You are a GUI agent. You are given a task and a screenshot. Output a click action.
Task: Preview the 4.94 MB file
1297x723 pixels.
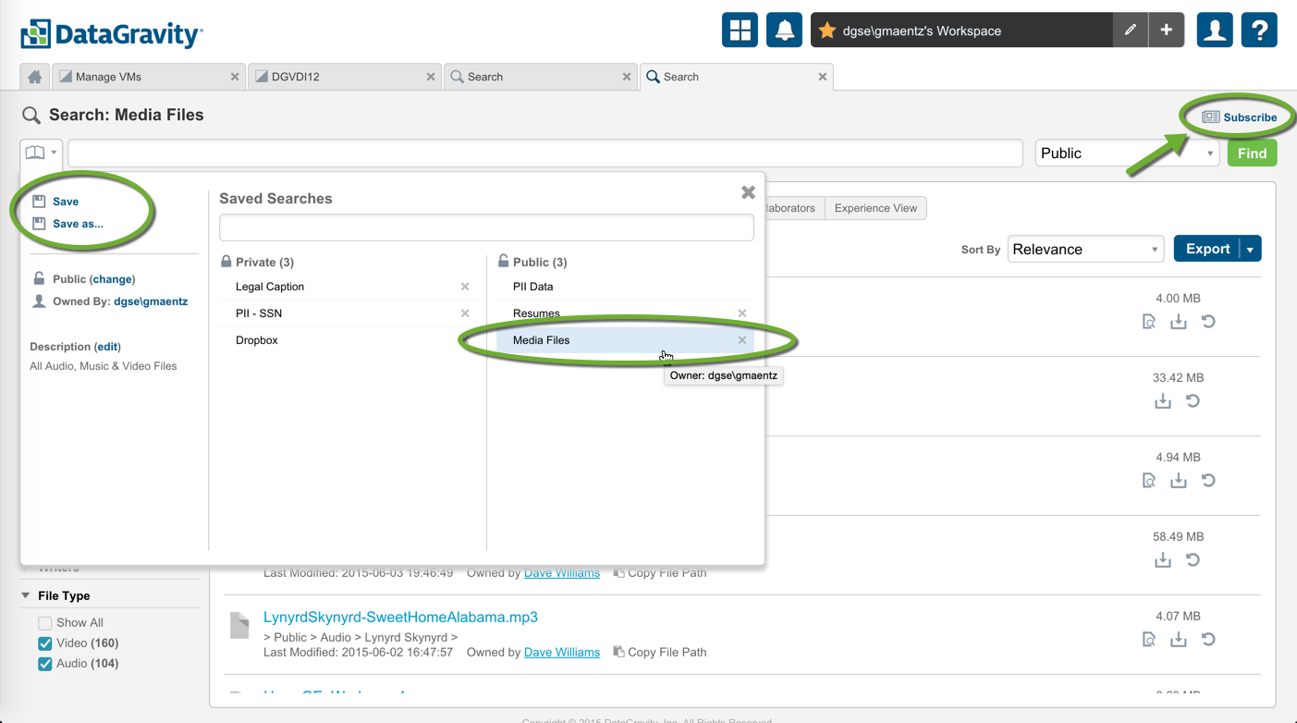pyautogui.click(x=1148, y=481)
